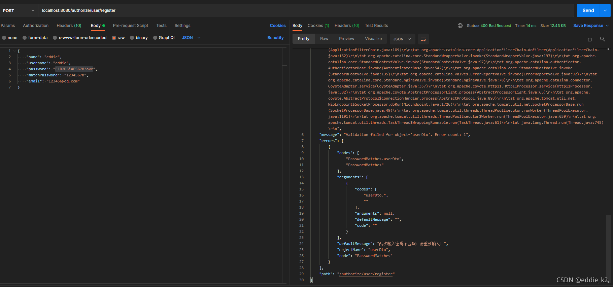Image resolution: width=613 pixels, height=287 pixels.
Task: Click the "PasswordMatches.userDto" code line
Action: pos(374,159)
